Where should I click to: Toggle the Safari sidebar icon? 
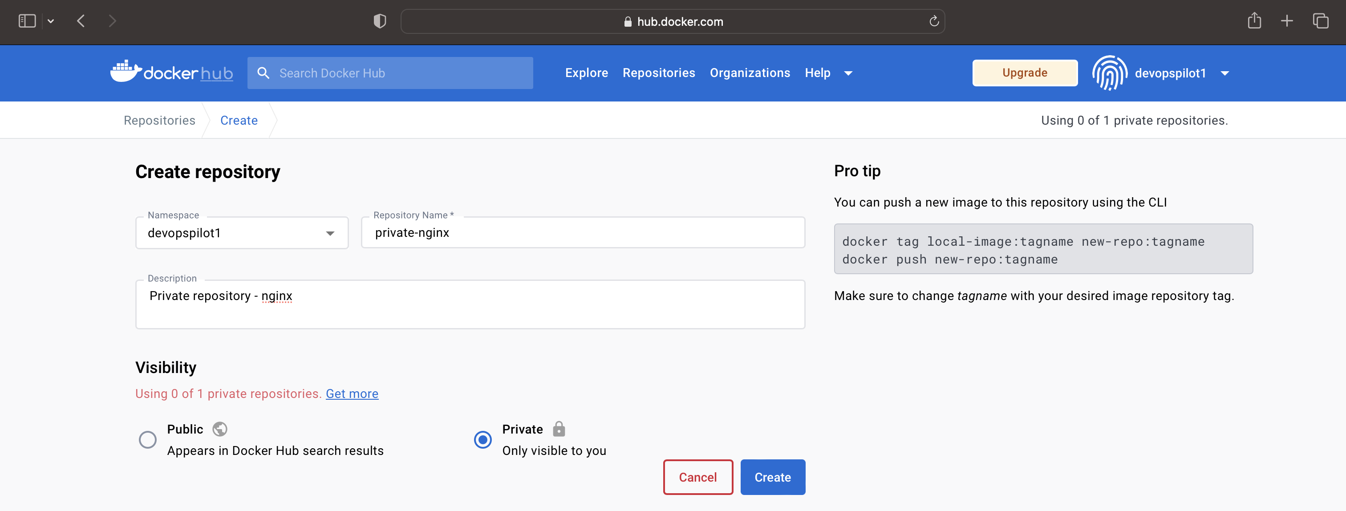27,21
